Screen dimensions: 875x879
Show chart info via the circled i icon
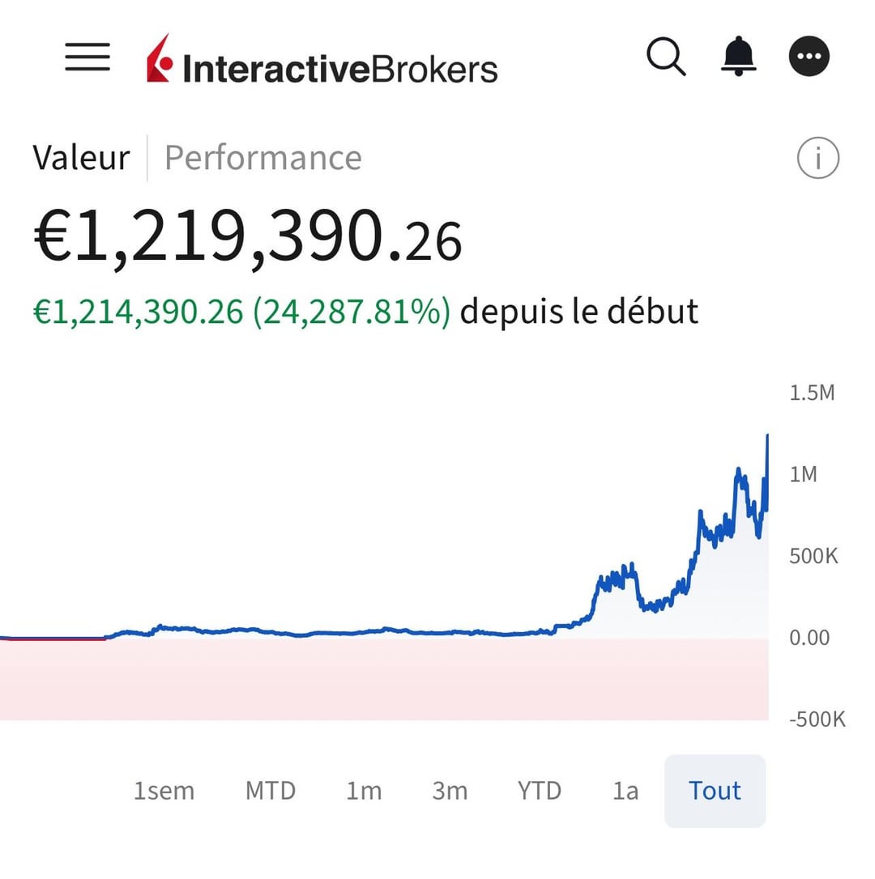coord(817,159)
